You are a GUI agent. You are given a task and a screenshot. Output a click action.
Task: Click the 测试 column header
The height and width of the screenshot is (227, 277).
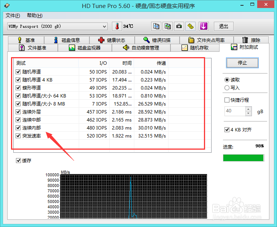pos(46,63)
